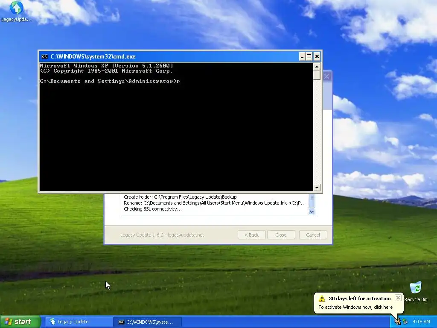Switch to the cmd.exe taskbar button

pyautogui.click(x=148, y=322)
